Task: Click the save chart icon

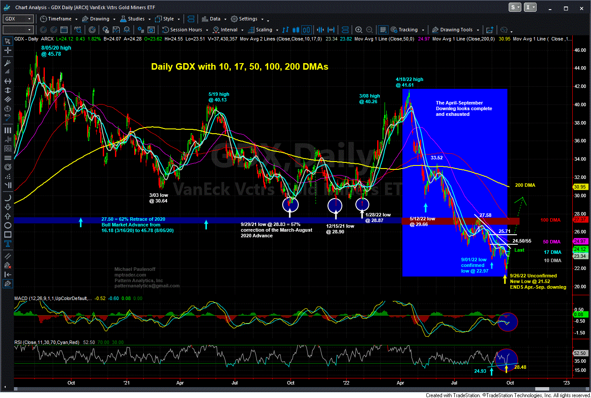Action: pyautogui.click(x=116, y=30)
